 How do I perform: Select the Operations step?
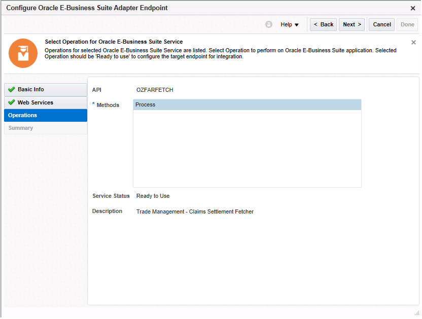click(x=46, y=115)
